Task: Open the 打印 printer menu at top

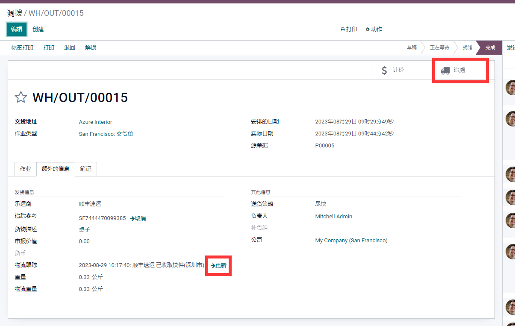Action: click(x=349, y=29)
